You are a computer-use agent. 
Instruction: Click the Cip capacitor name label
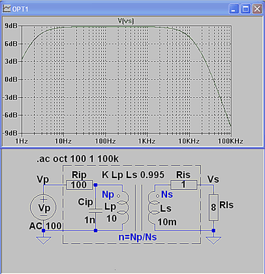coord(86,202)
